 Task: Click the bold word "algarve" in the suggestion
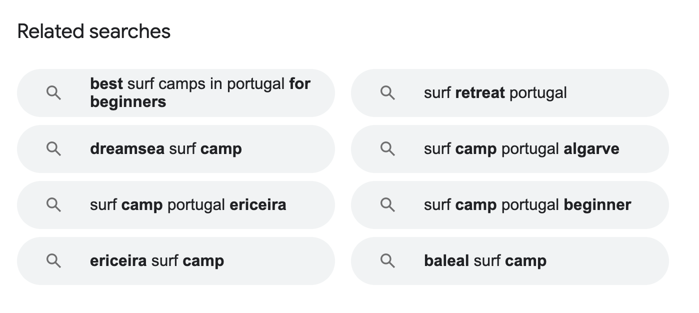point(591,149)
